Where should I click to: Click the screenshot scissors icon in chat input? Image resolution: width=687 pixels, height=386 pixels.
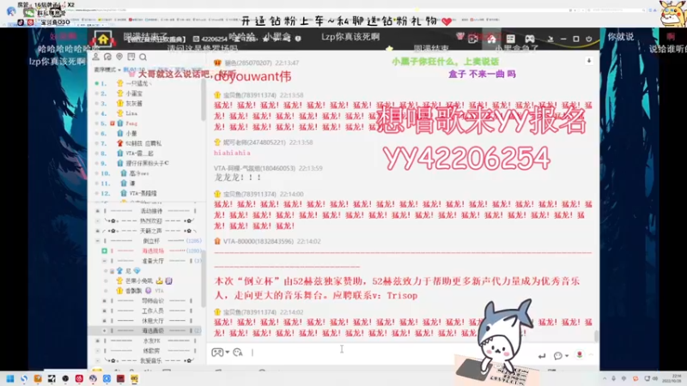(217, 353)
